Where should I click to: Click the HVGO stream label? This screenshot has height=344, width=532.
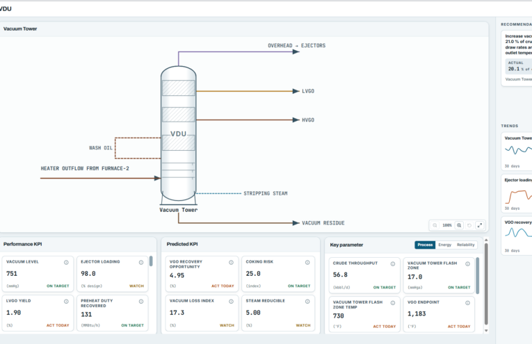(308, 120)
